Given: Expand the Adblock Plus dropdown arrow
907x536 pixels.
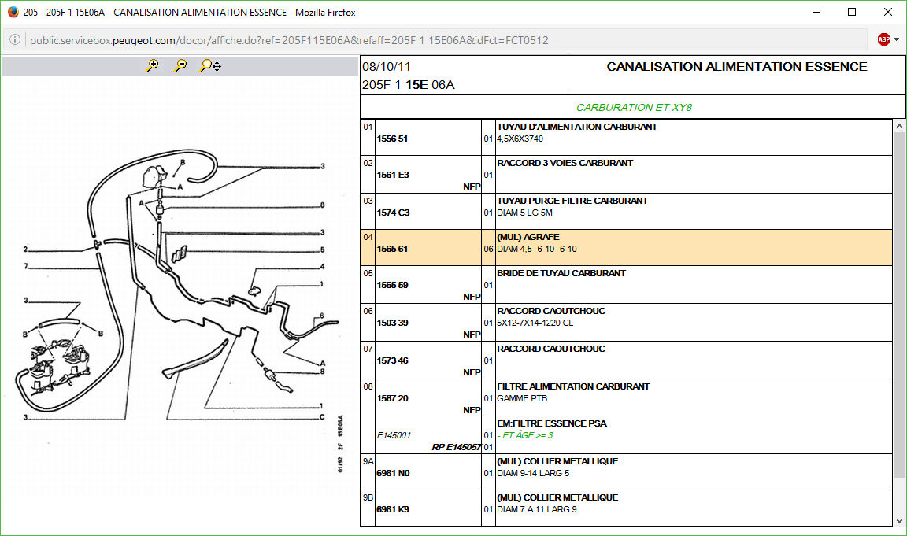Looking at the screenshot, I should (897, 39).
